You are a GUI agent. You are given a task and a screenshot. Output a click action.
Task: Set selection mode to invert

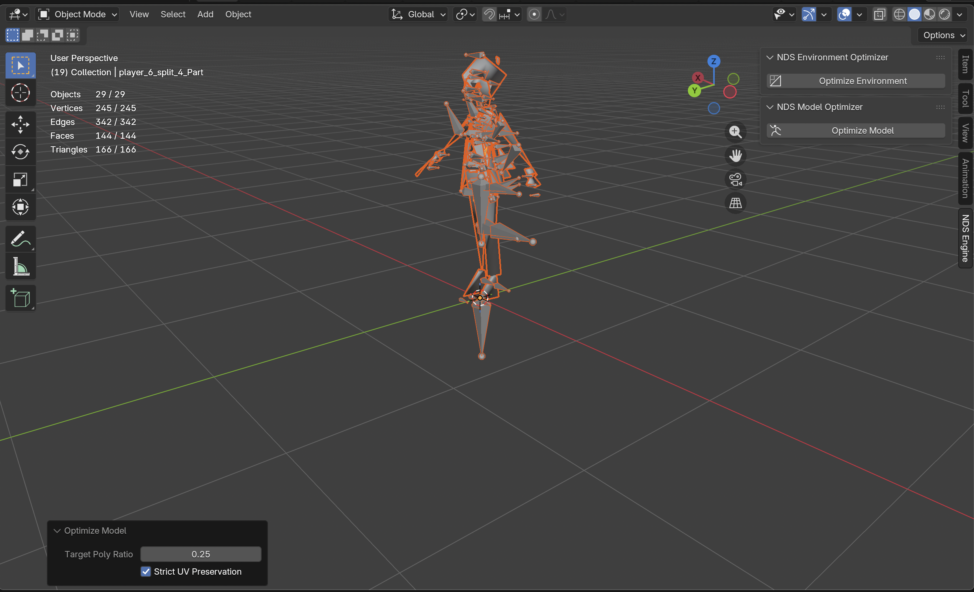pyautogui.click(x=58, y=35)
